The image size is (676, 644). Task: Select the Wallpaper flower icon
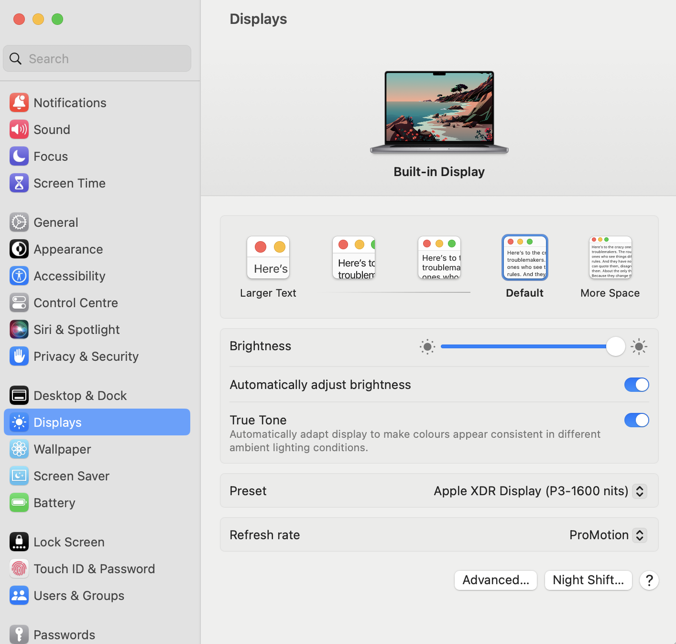click(x=19, y=449)
